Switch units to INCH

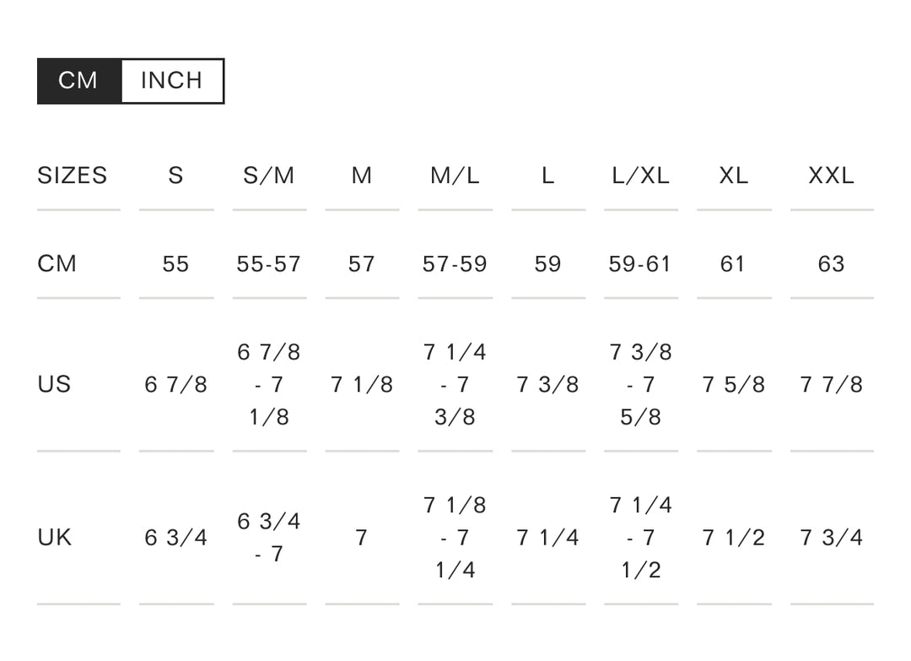pyautogui.click(x=172, y=81)
